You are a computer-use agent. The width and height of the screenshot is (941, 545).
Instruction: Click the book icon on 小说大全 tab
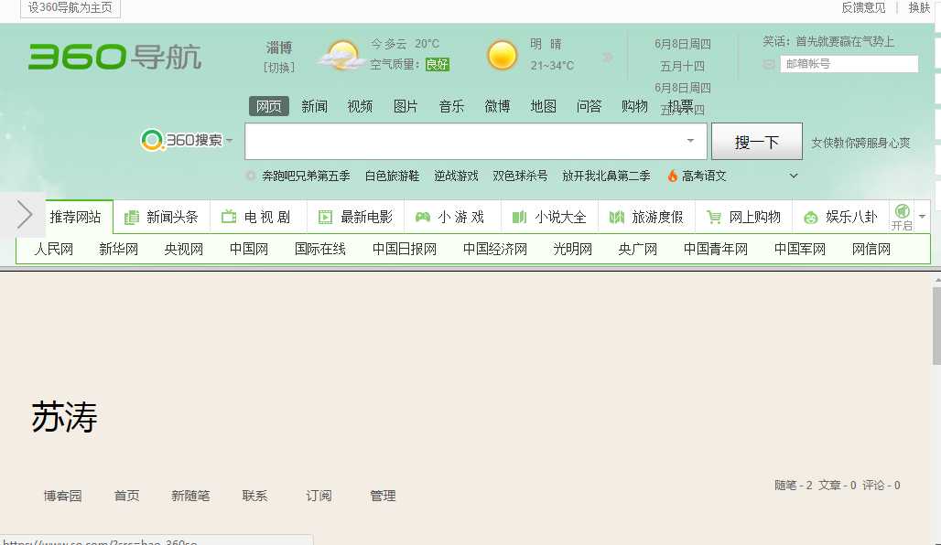(519, 217)
